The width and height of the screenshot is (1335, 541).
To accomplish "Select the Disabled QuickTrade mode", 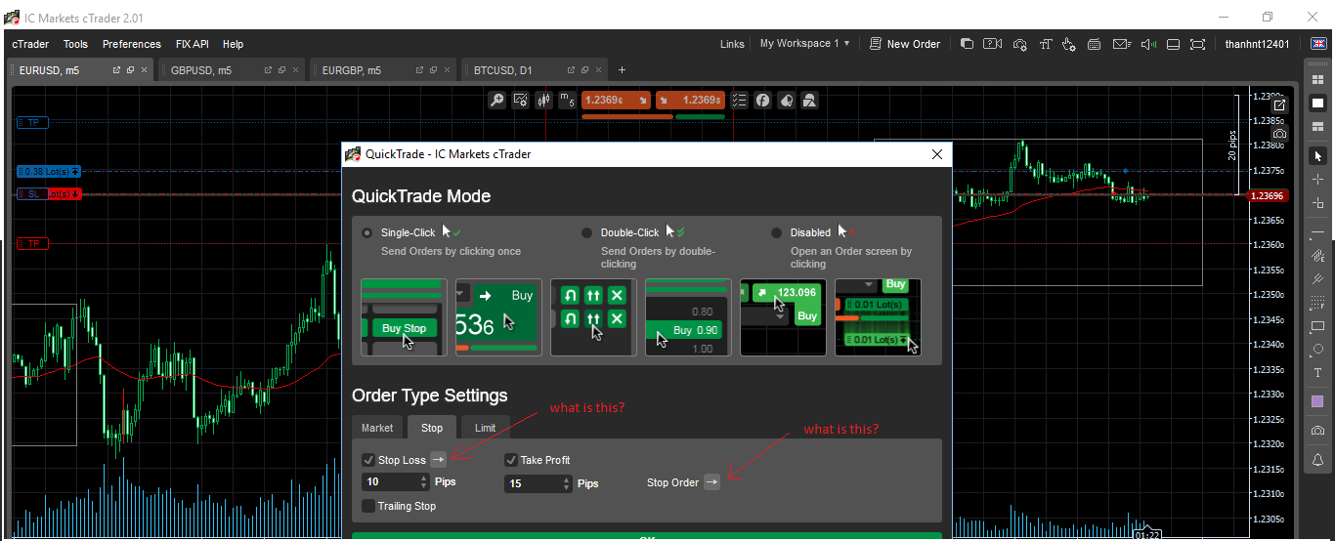I will click(x=777, y=232).
